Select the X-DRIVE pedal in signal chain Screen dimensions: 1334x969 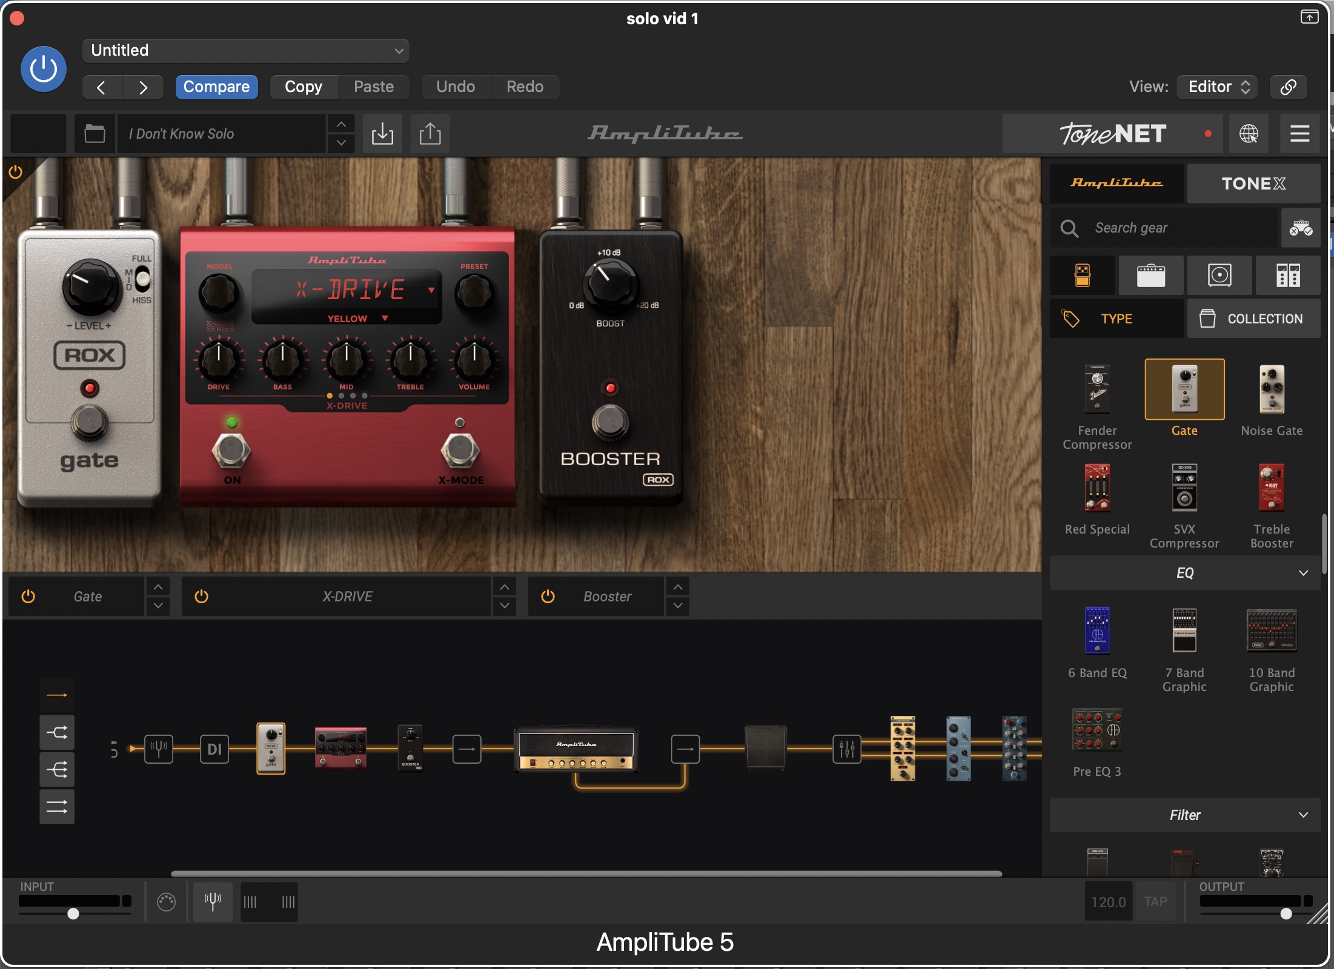click(340, 748)
